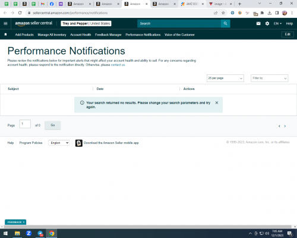Click Download the Amazon Seller mobile app
Image resolution: width=297 pixels, height=238 pixels.
tap(111, 143)
